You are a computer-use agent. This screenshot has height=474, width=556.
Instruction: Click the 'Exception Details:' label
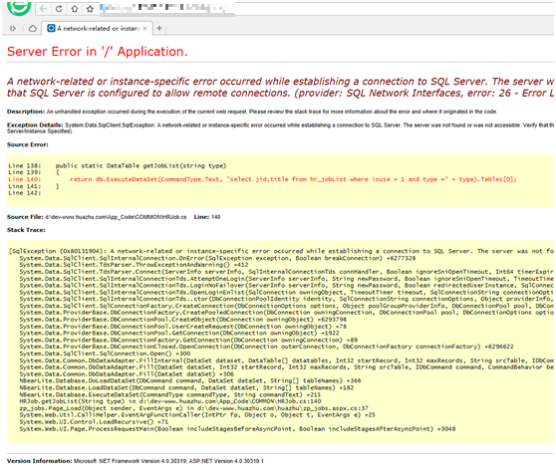click(x=35, y=125)
